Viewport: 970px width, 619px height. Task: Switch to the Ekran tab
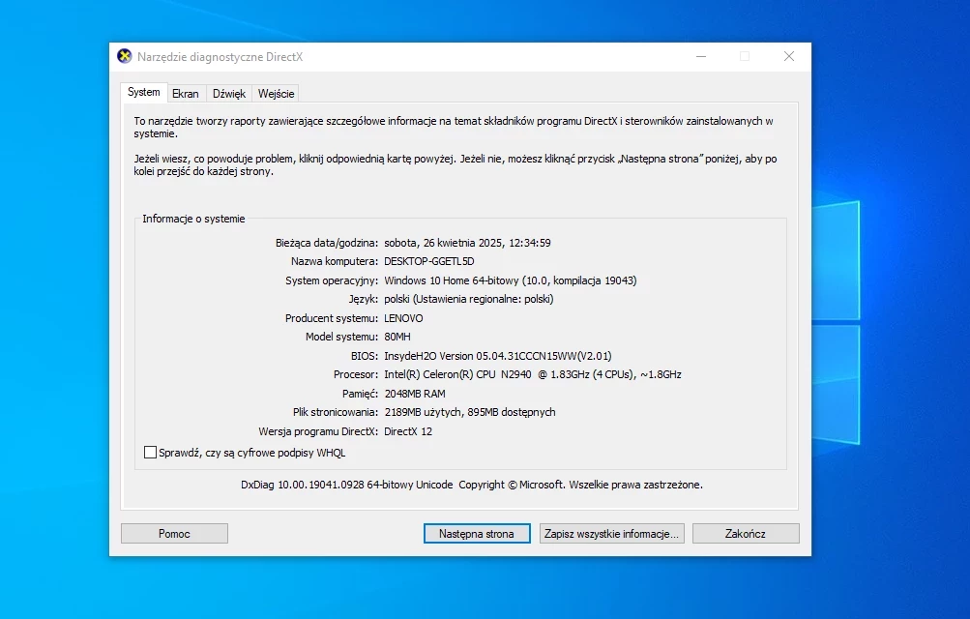(185, 94)
